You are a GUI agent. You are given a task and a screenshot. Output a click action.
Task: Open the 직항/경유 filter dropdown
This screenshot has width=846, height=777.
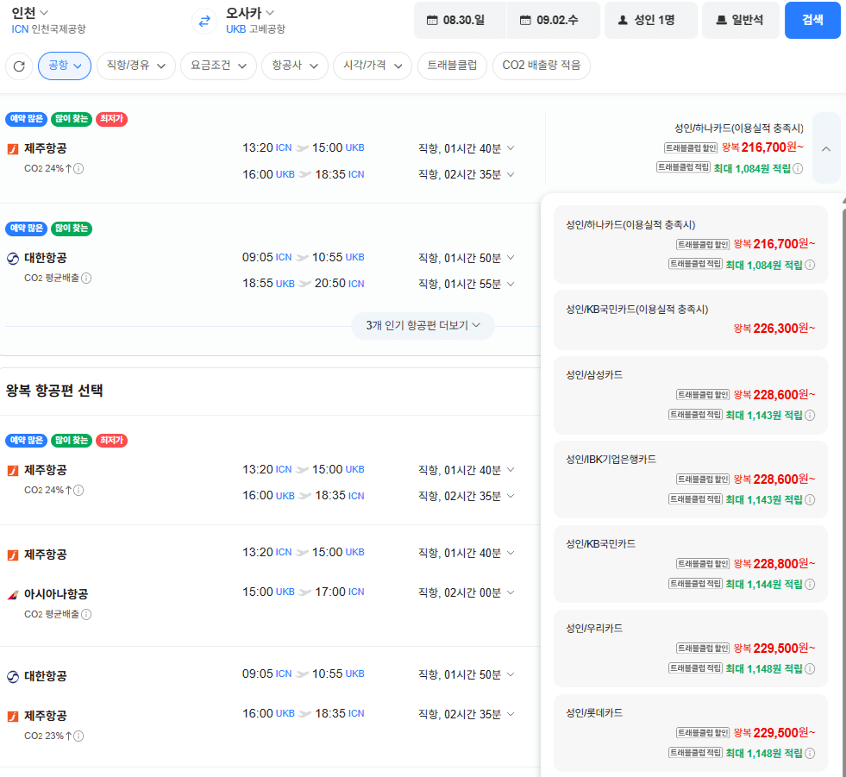[136, 66]
